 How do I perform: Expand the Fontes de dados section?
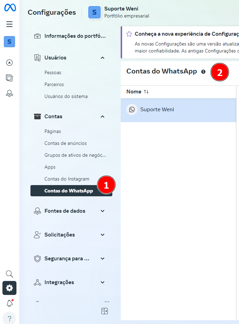pos(103,211)
